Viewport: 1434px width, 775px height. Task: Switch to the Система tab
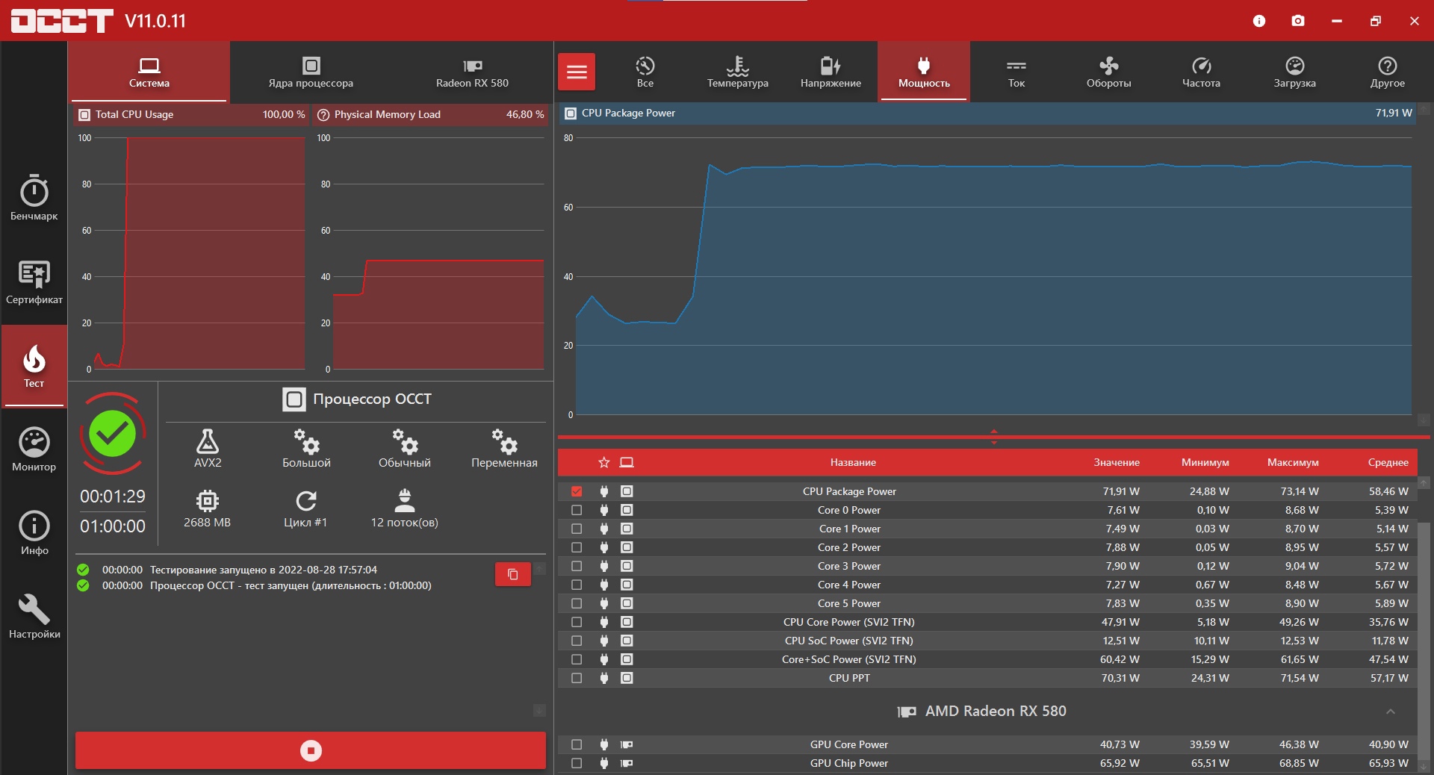(x=149, y=72)
